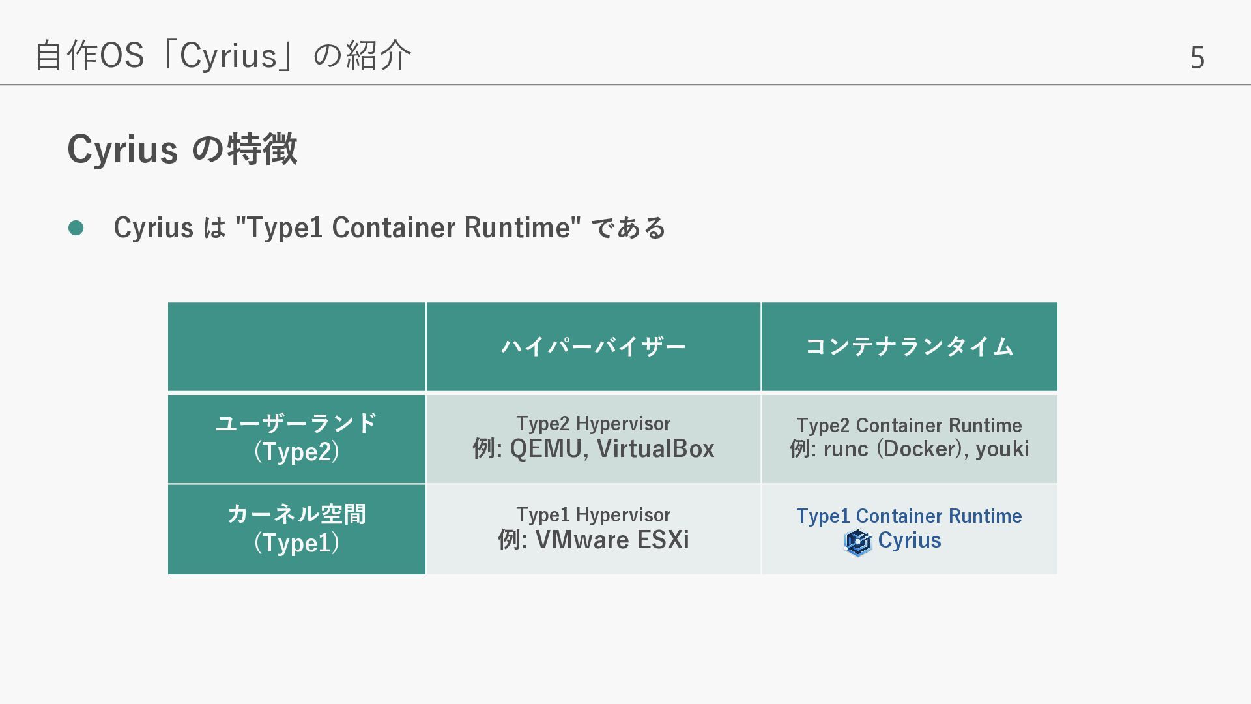This screenshot has width=1251, height=704.
Task: Click the blue "Cyrius" name beside the logo
Action: point(909,540)
